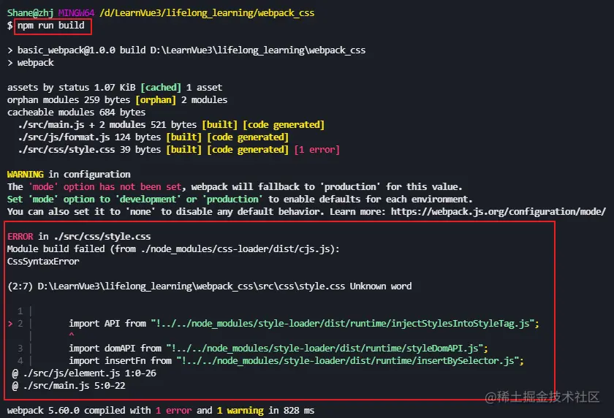614x418 pixels.
Task: Click './src/css/style.css 39 bytes' entry
Action: 178,150
